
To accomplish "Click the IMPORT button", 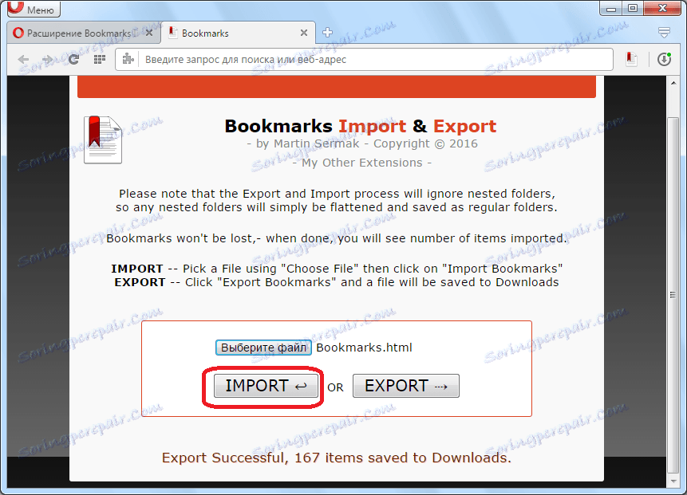I will pyautogui.click(x=263, y=386).
